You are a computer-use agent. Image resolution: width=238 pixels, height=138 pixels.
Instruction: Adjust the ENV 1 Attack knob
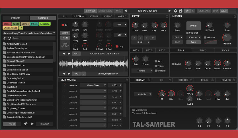pos(188,63)
